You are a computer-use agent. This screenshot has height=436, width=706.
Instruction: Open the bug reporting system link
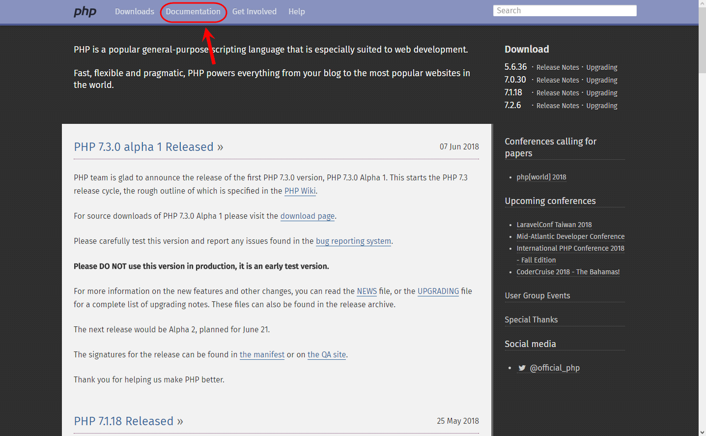(x=353, y=241)
